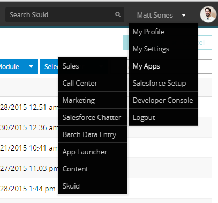Select Batch Data Entry app
Viewport: 218px width, 203px height.
tap(93, 134)
